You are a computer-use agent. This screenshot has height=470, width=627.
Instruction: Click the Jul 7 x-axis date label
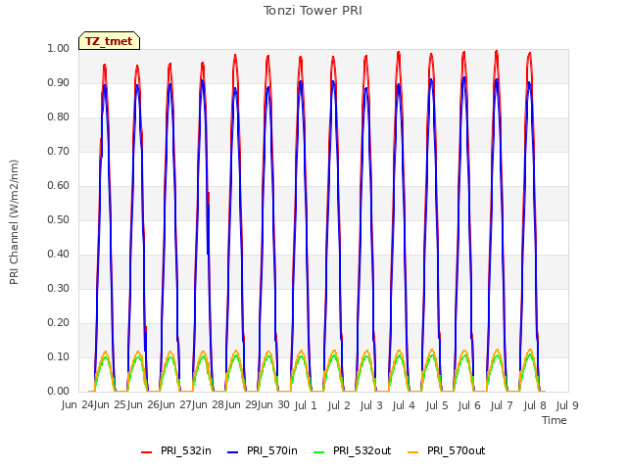(502, 405)
